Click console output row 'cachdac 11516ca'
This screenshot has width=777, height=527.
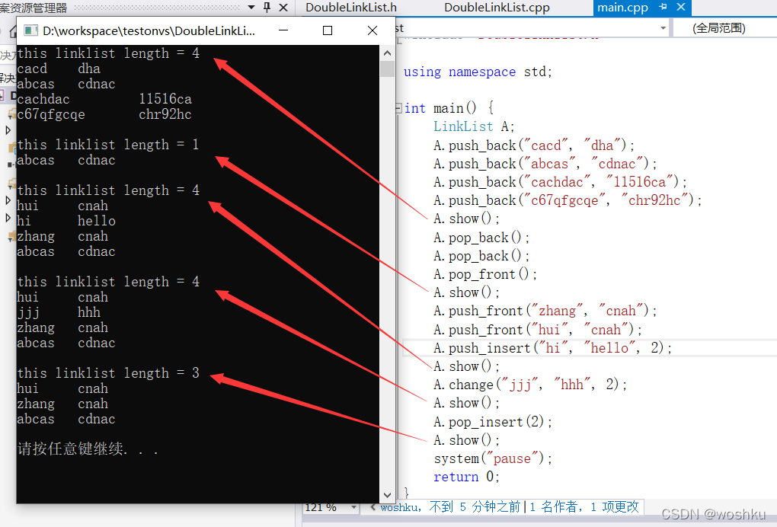(x=104, y=99)
